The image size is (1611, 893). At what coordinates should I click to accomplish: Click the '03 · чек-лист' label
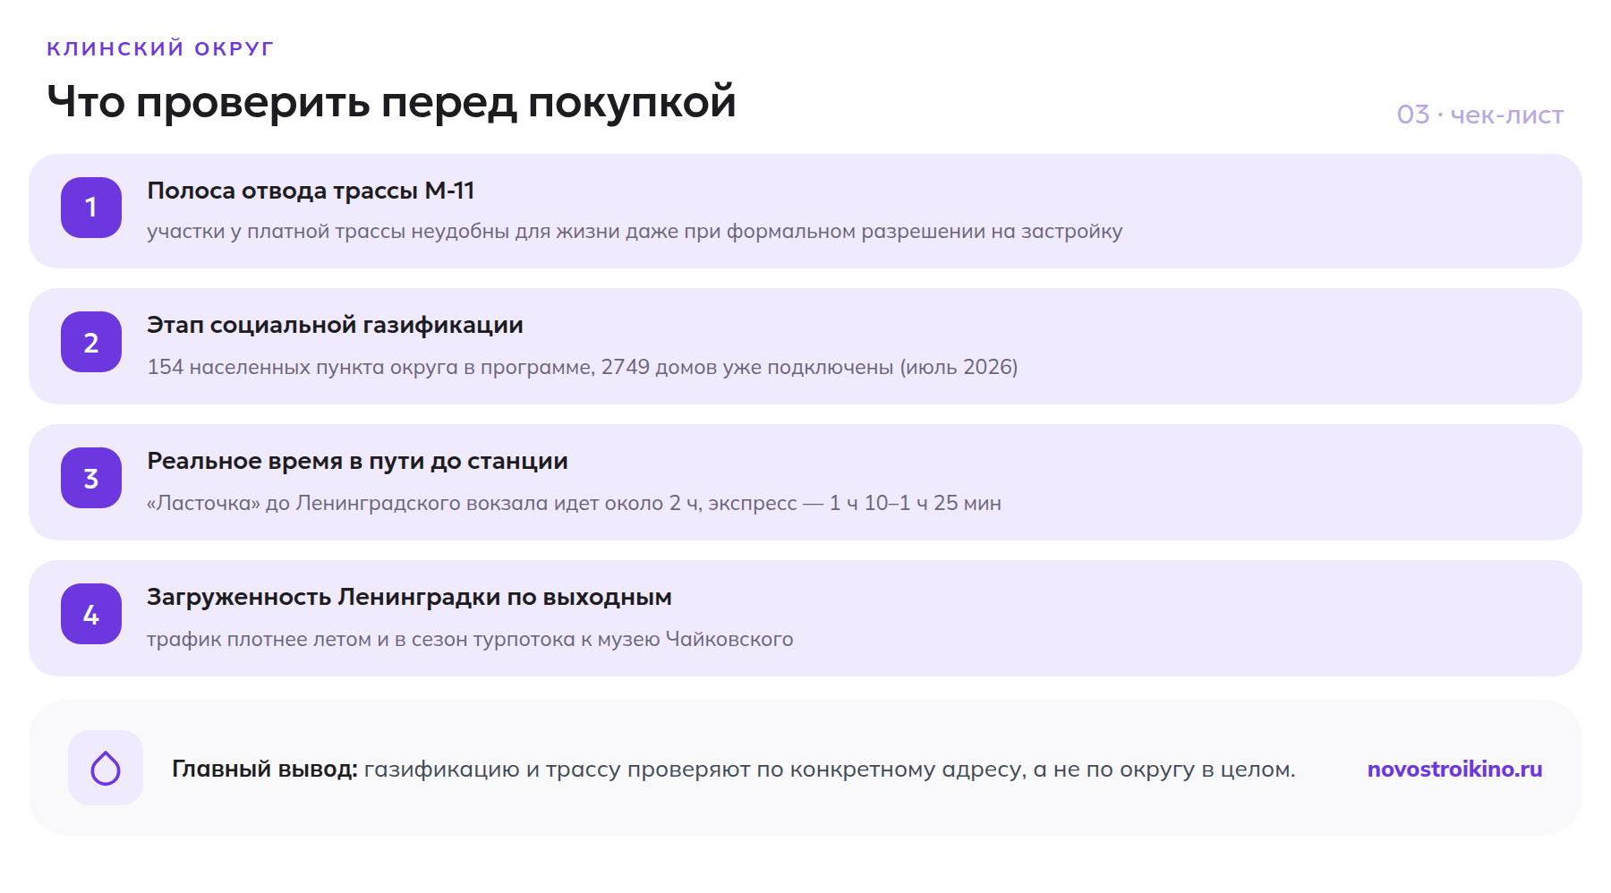pos(1480,115)
